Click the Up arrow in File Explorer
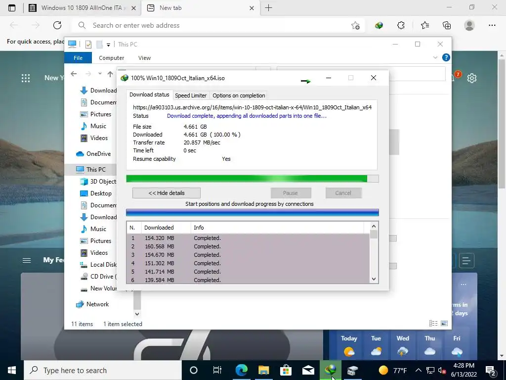 pos(110,74)
